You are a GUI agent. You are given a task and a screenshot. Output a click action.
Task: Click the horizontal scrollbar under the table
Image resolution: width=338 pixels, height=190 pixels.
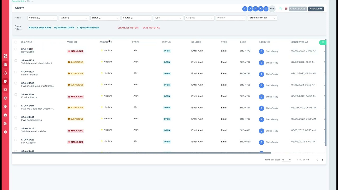click(x=142, y=153)
